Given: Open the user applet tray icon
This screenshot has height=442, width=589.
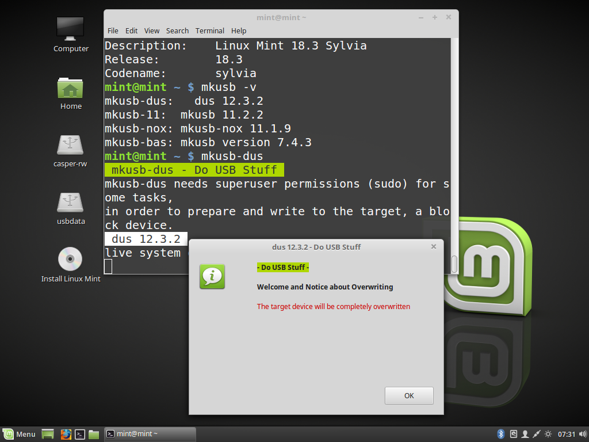Looking at the screenshot, I should point(525,434).
